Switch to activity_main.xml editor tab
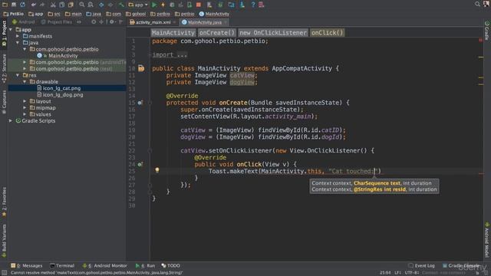This screenshot has height=276, width=491. coord(153,22)
